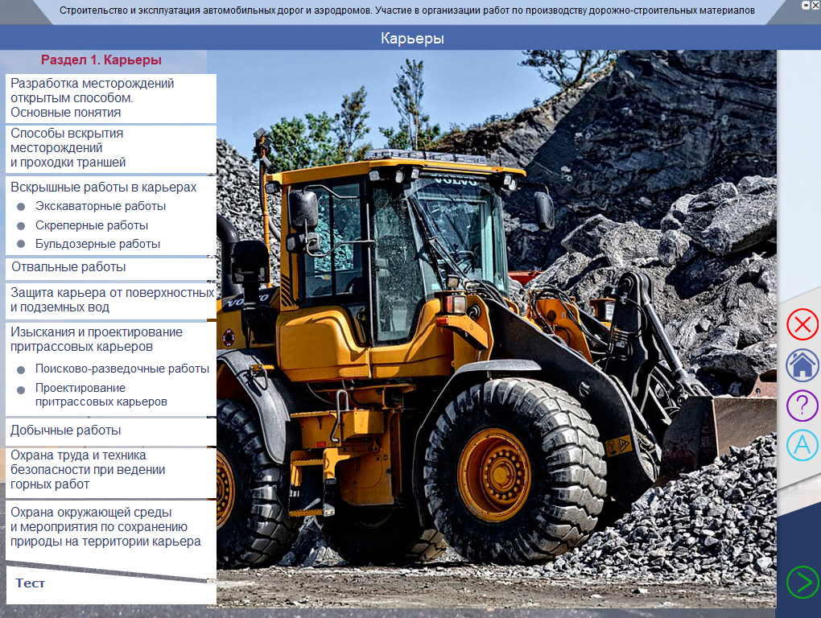821x618 pixels.
Task: Start the 'Тест' section
Action: [x=31, y=583]
